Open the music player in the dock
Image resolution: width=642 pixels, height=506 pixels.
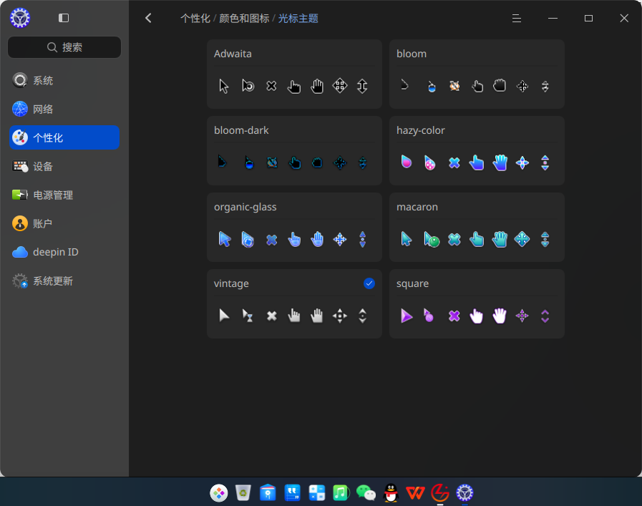341,493
